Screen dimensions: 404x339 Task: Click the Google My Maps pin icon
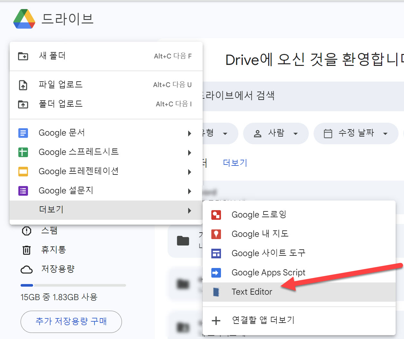(216, 234)
